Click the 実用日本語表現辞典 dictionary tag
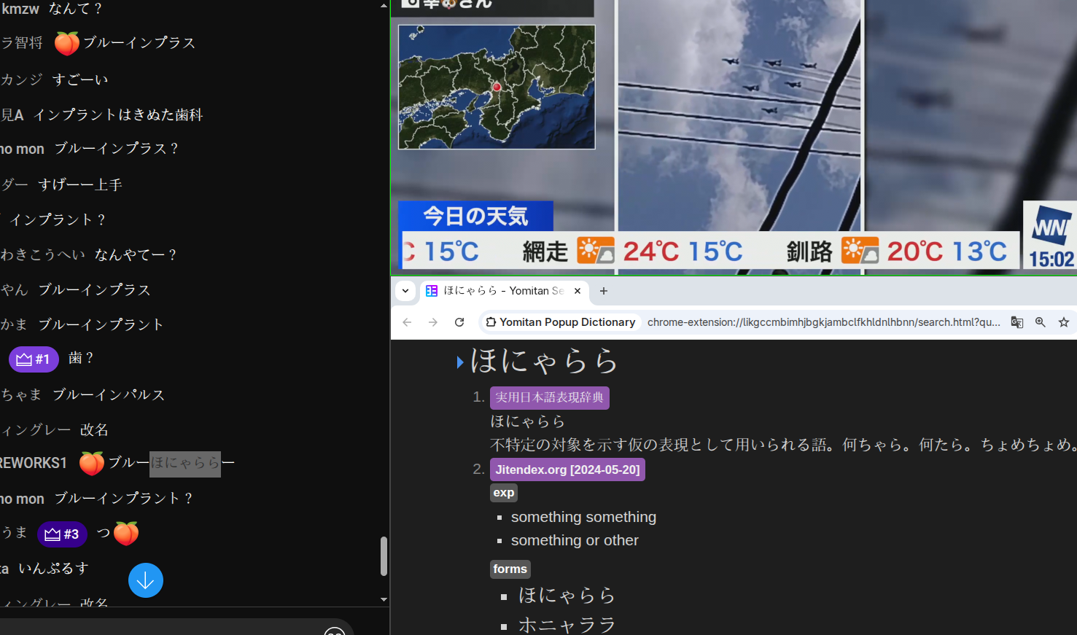This screenshot has height=635, width=1077. click(x=550, y=397)
